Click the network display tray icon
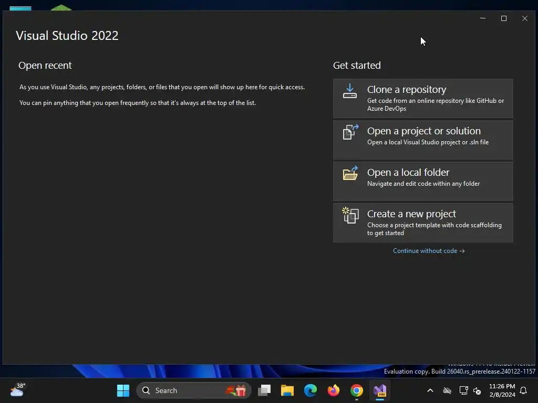Screen dimensions: 538x403 [463, 390]
